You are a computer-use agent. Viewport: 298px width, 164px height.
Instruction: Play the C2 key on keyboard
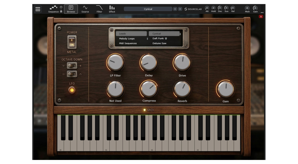152,146
